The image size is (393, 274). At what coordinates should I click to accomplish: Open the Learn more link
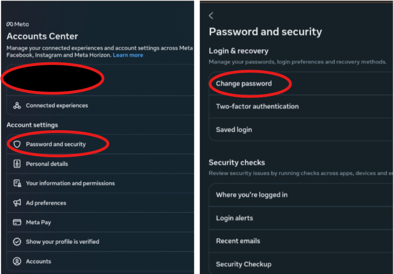click(128, 55)
